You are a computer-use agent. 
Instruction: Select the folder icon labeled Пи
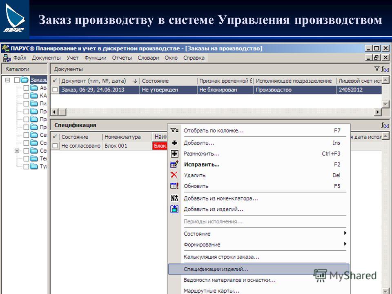click(34, 103)
